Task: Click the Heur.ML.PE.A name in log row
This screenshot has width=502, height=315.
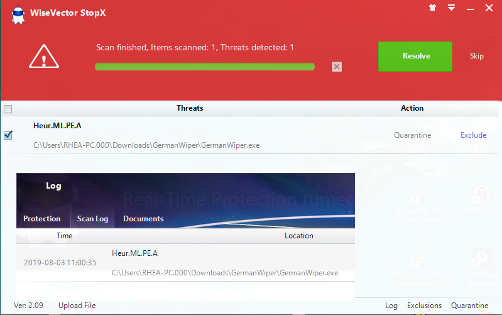Action: [135, 253]
